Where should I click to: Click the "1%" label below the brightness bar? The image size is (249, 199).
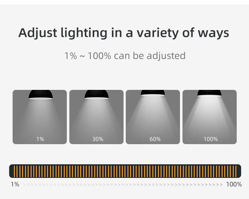(15, 184)
